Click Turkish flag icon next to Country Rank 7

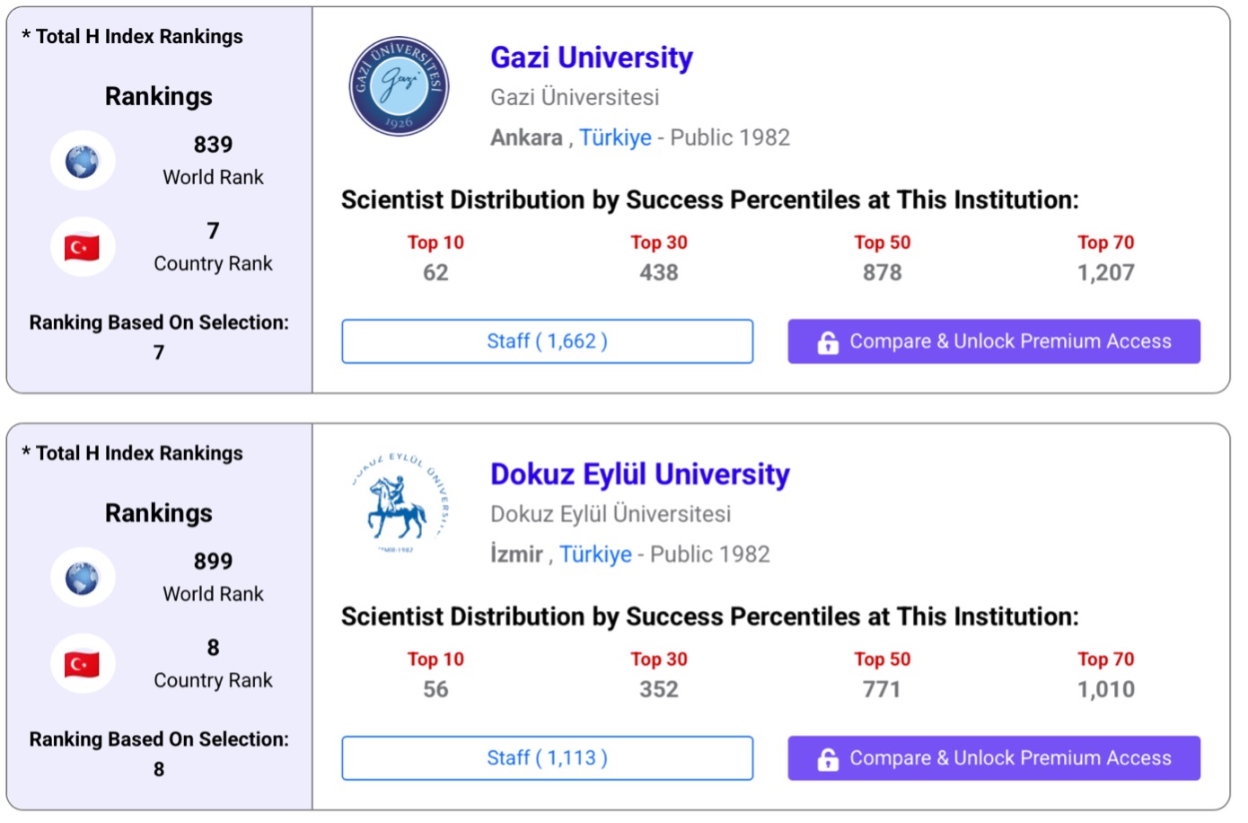83,247
